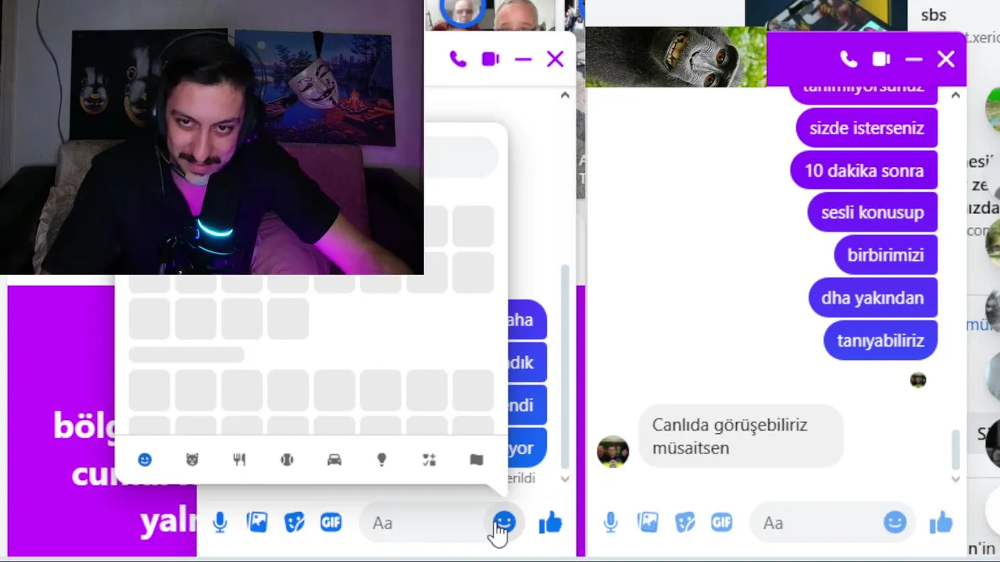Open sender avatar beside received message
1000x562 pixels.
tap(613, 451)
